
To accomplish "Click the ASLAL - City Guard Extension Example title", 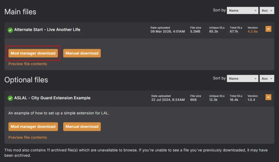I will pos(52,98).
